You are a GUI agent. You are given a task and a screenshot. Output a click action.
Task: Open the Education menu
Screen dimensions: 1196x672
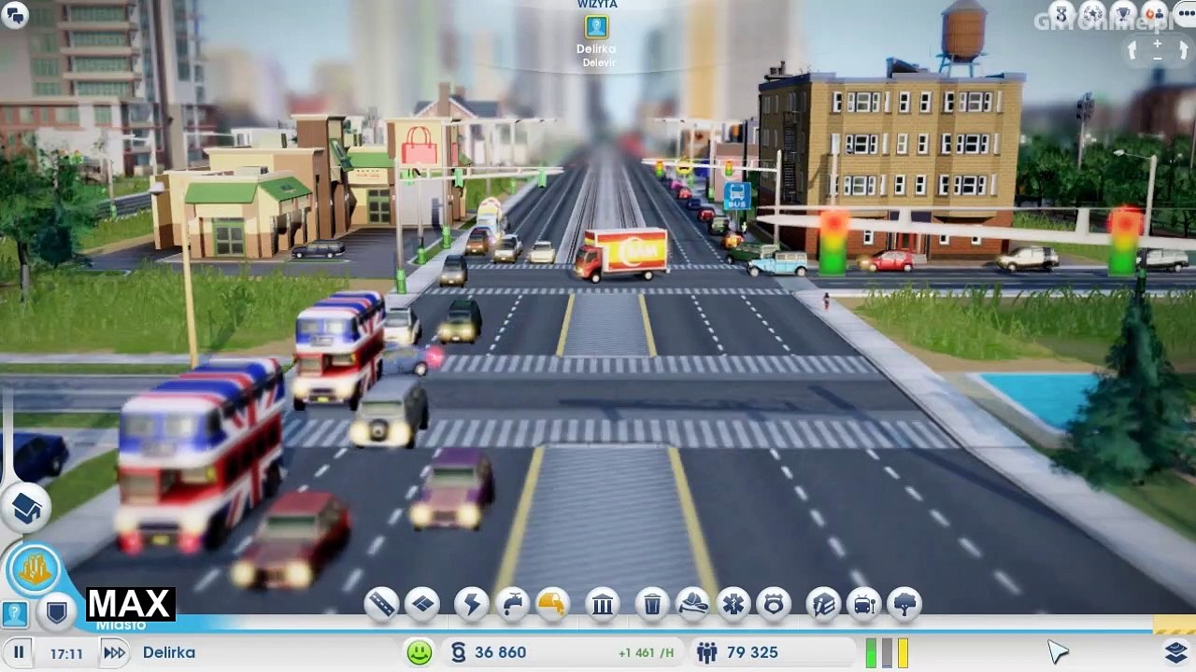point(823,605)
